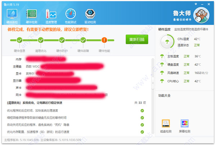Click the orange warning icon above 硬件性能
Image resolution: width=216 pixels, height=145 pixels.
point(104,40)
